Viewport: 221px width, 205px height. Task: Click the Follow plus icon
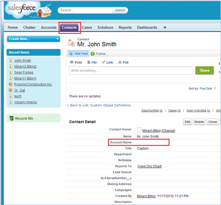pyautogui.click(x=92, y=54)
